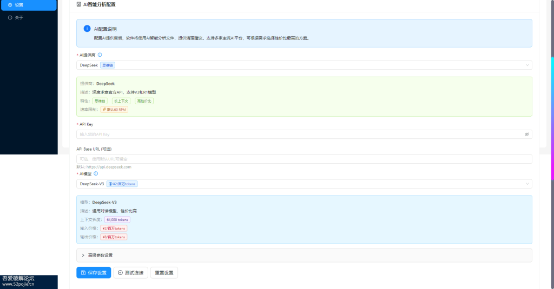Viewport: 554px width, 289px height.
Task: Toggle API Key visibility eye icon
Action: click(x=526, y=134)
